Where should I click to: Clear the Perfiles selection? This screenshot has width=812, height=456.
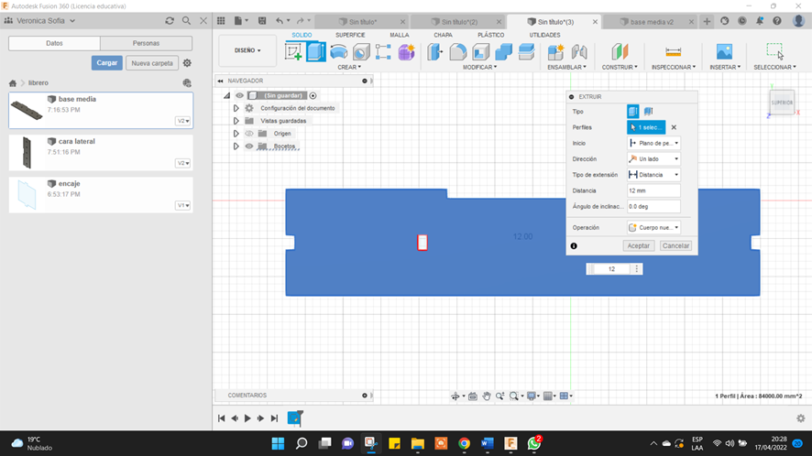pyautogui.click(x=674, y=127)
